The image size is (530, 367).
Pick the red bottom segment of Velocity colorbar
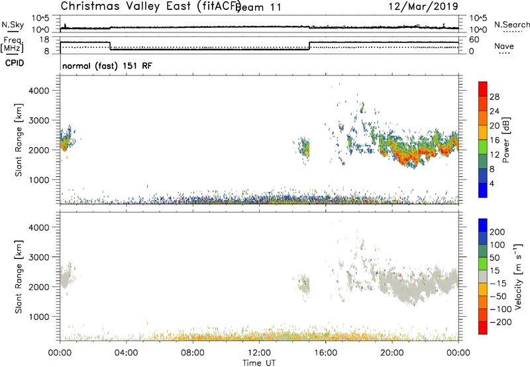click(483, 328)
